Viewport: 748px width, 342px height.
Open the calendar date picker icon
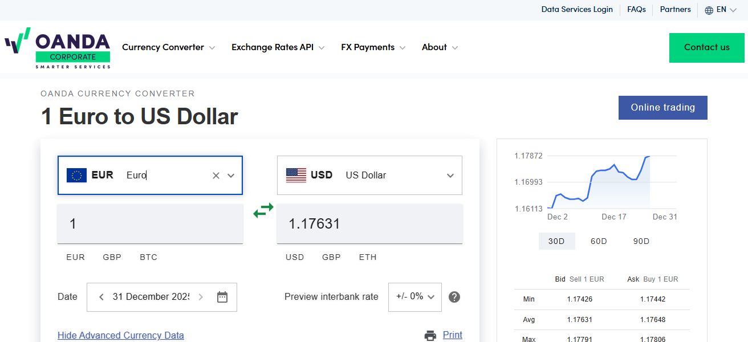(222, 297)
